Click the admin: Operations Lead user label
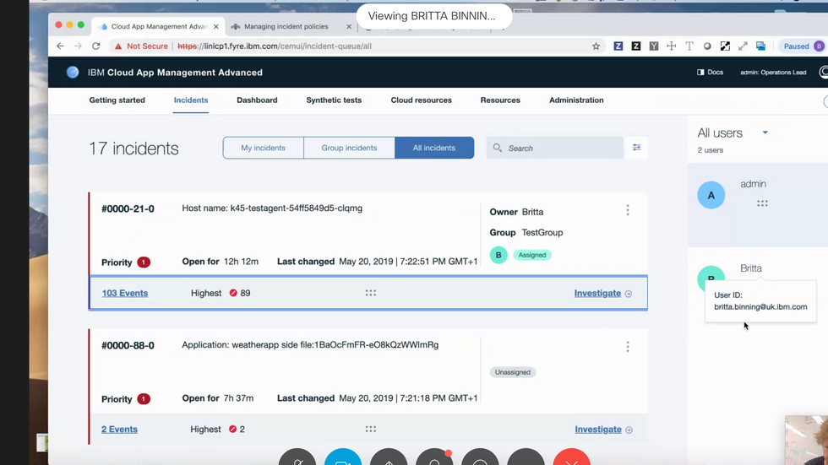Image resolution: width=828 pixels, height=465 pixels. coord(773,73)
